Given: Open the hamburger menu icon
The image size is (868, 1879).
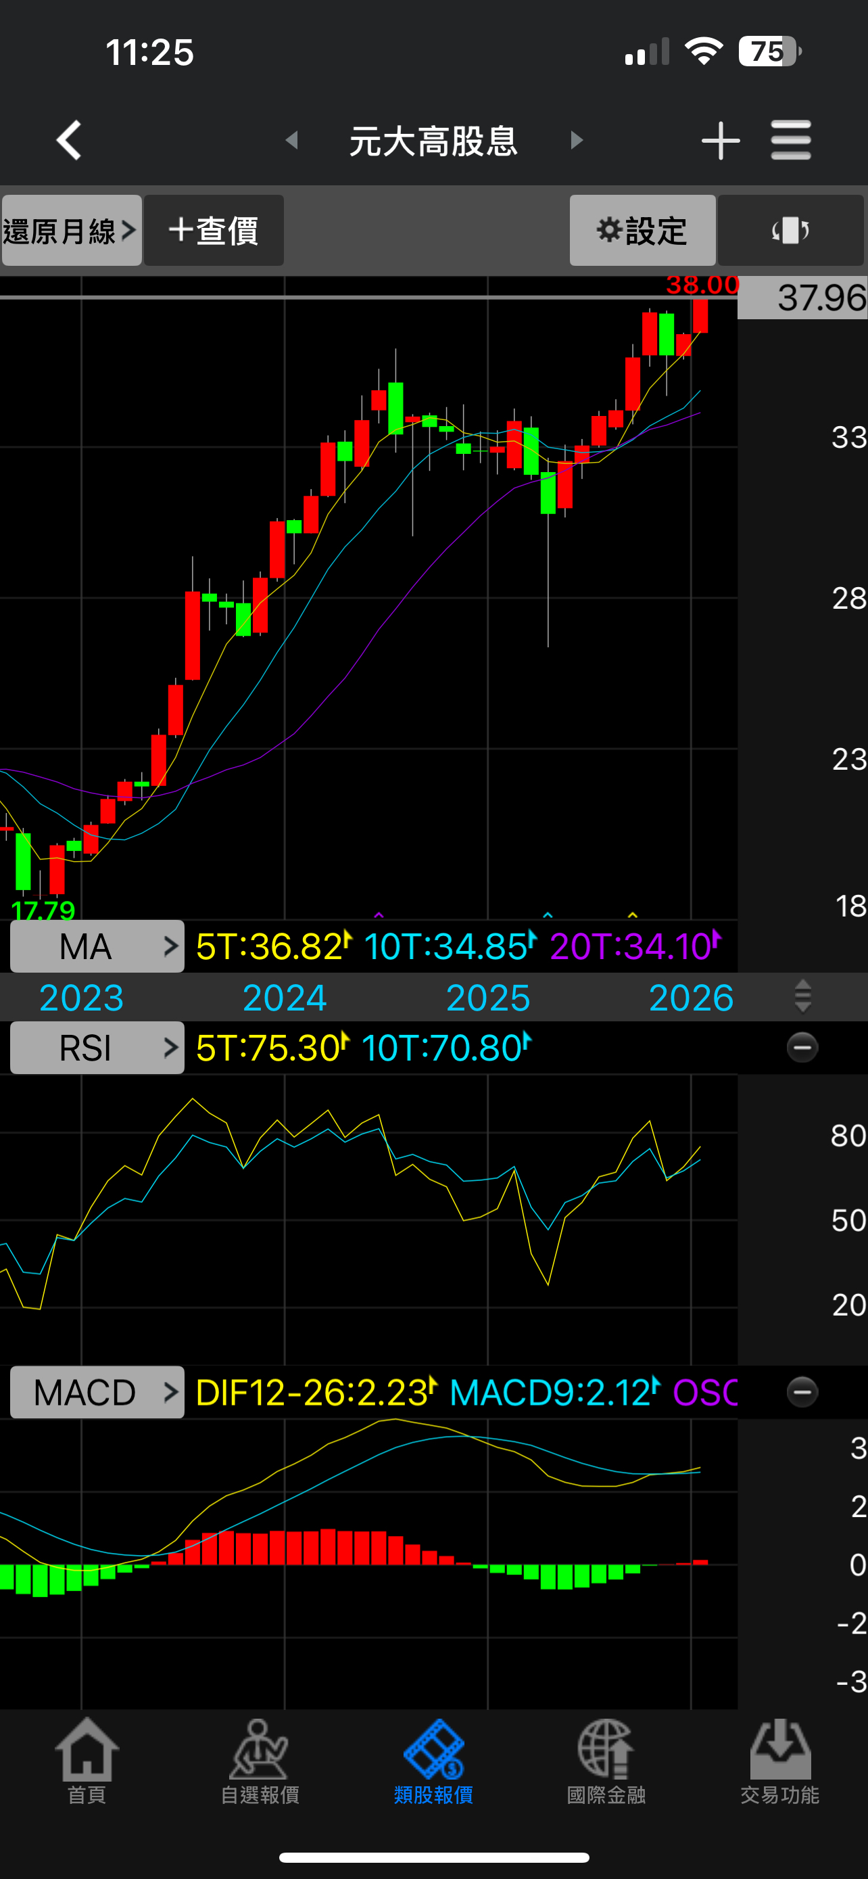Looking at the screenshot, I should pyautogui.click(x=791, y=140).
